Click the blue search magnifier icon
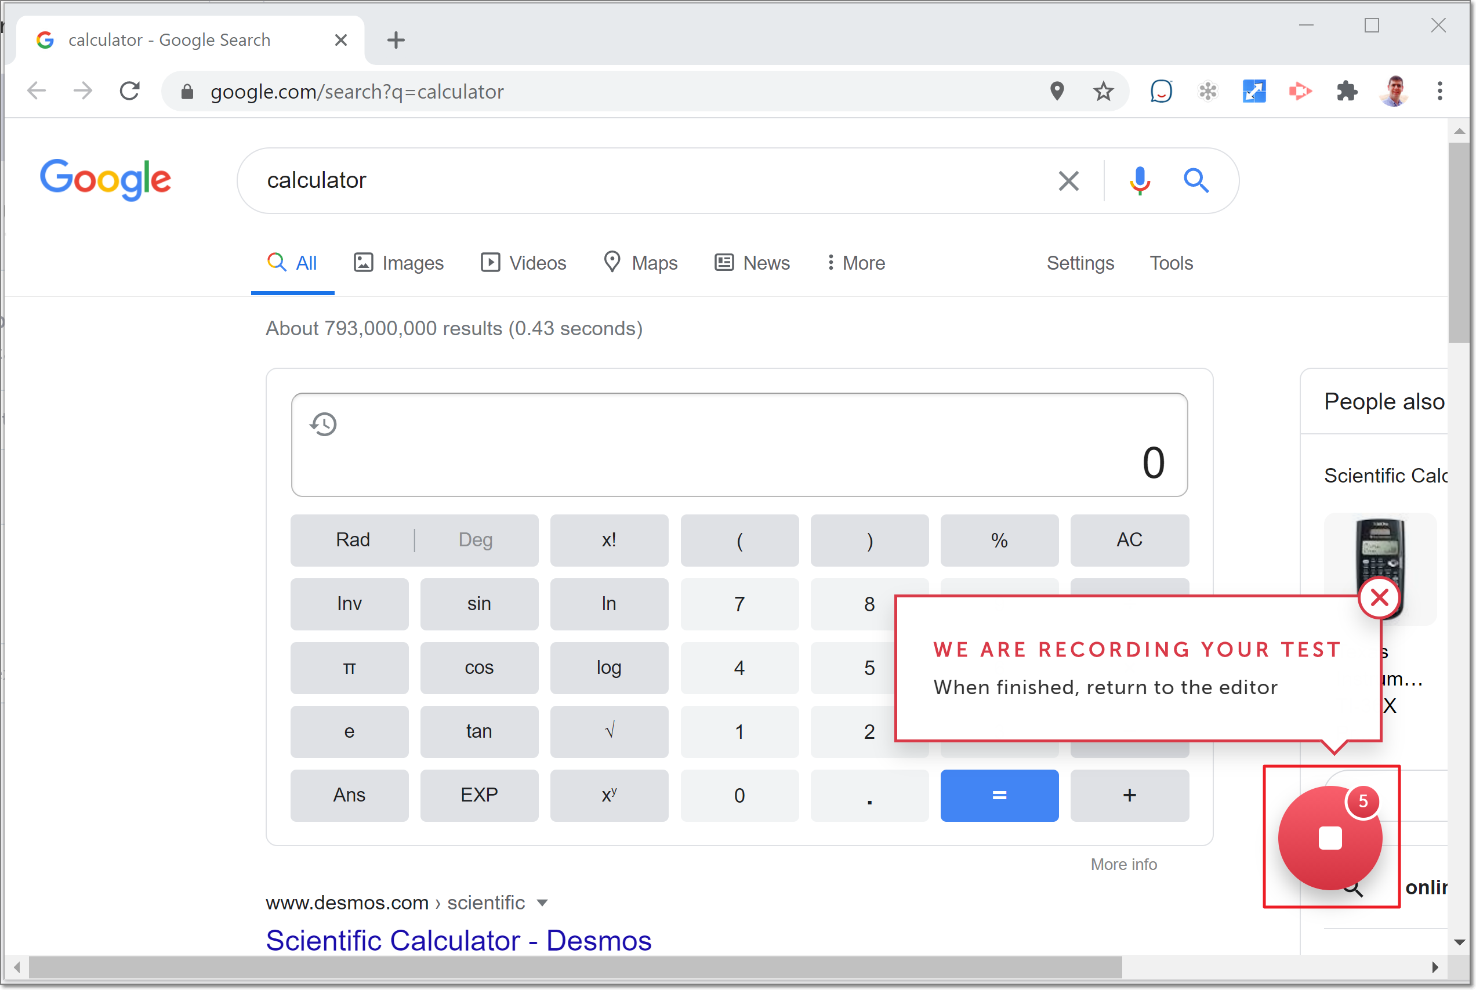This screenshot has width=1476, height=990. [x=1196, y=181]
